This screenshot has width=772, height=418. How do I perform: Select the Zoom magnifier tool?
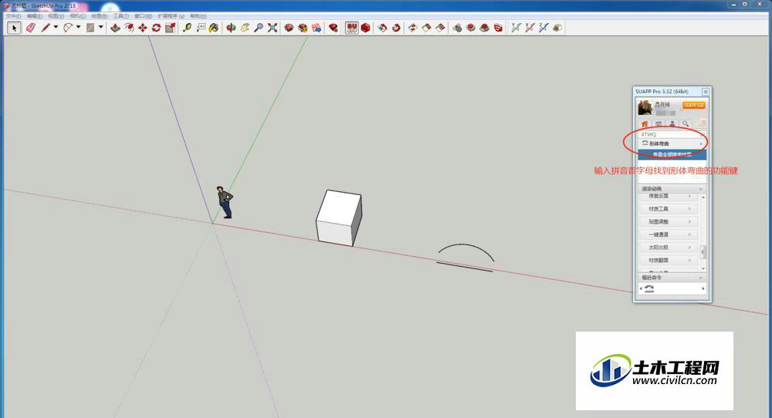(259, 28)
